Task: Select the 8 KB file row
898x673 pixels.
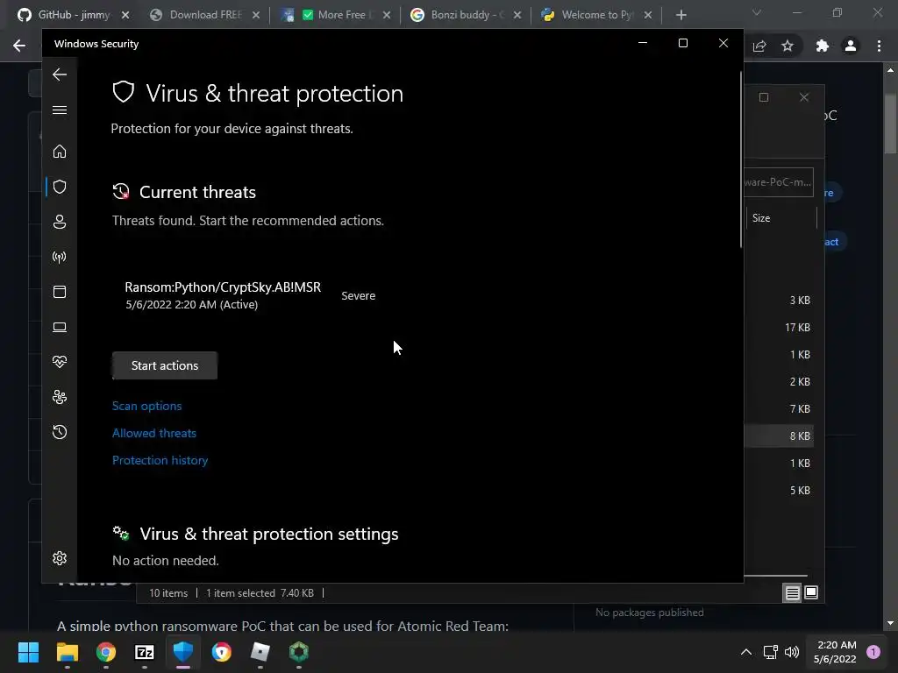Action: [779, 436]
